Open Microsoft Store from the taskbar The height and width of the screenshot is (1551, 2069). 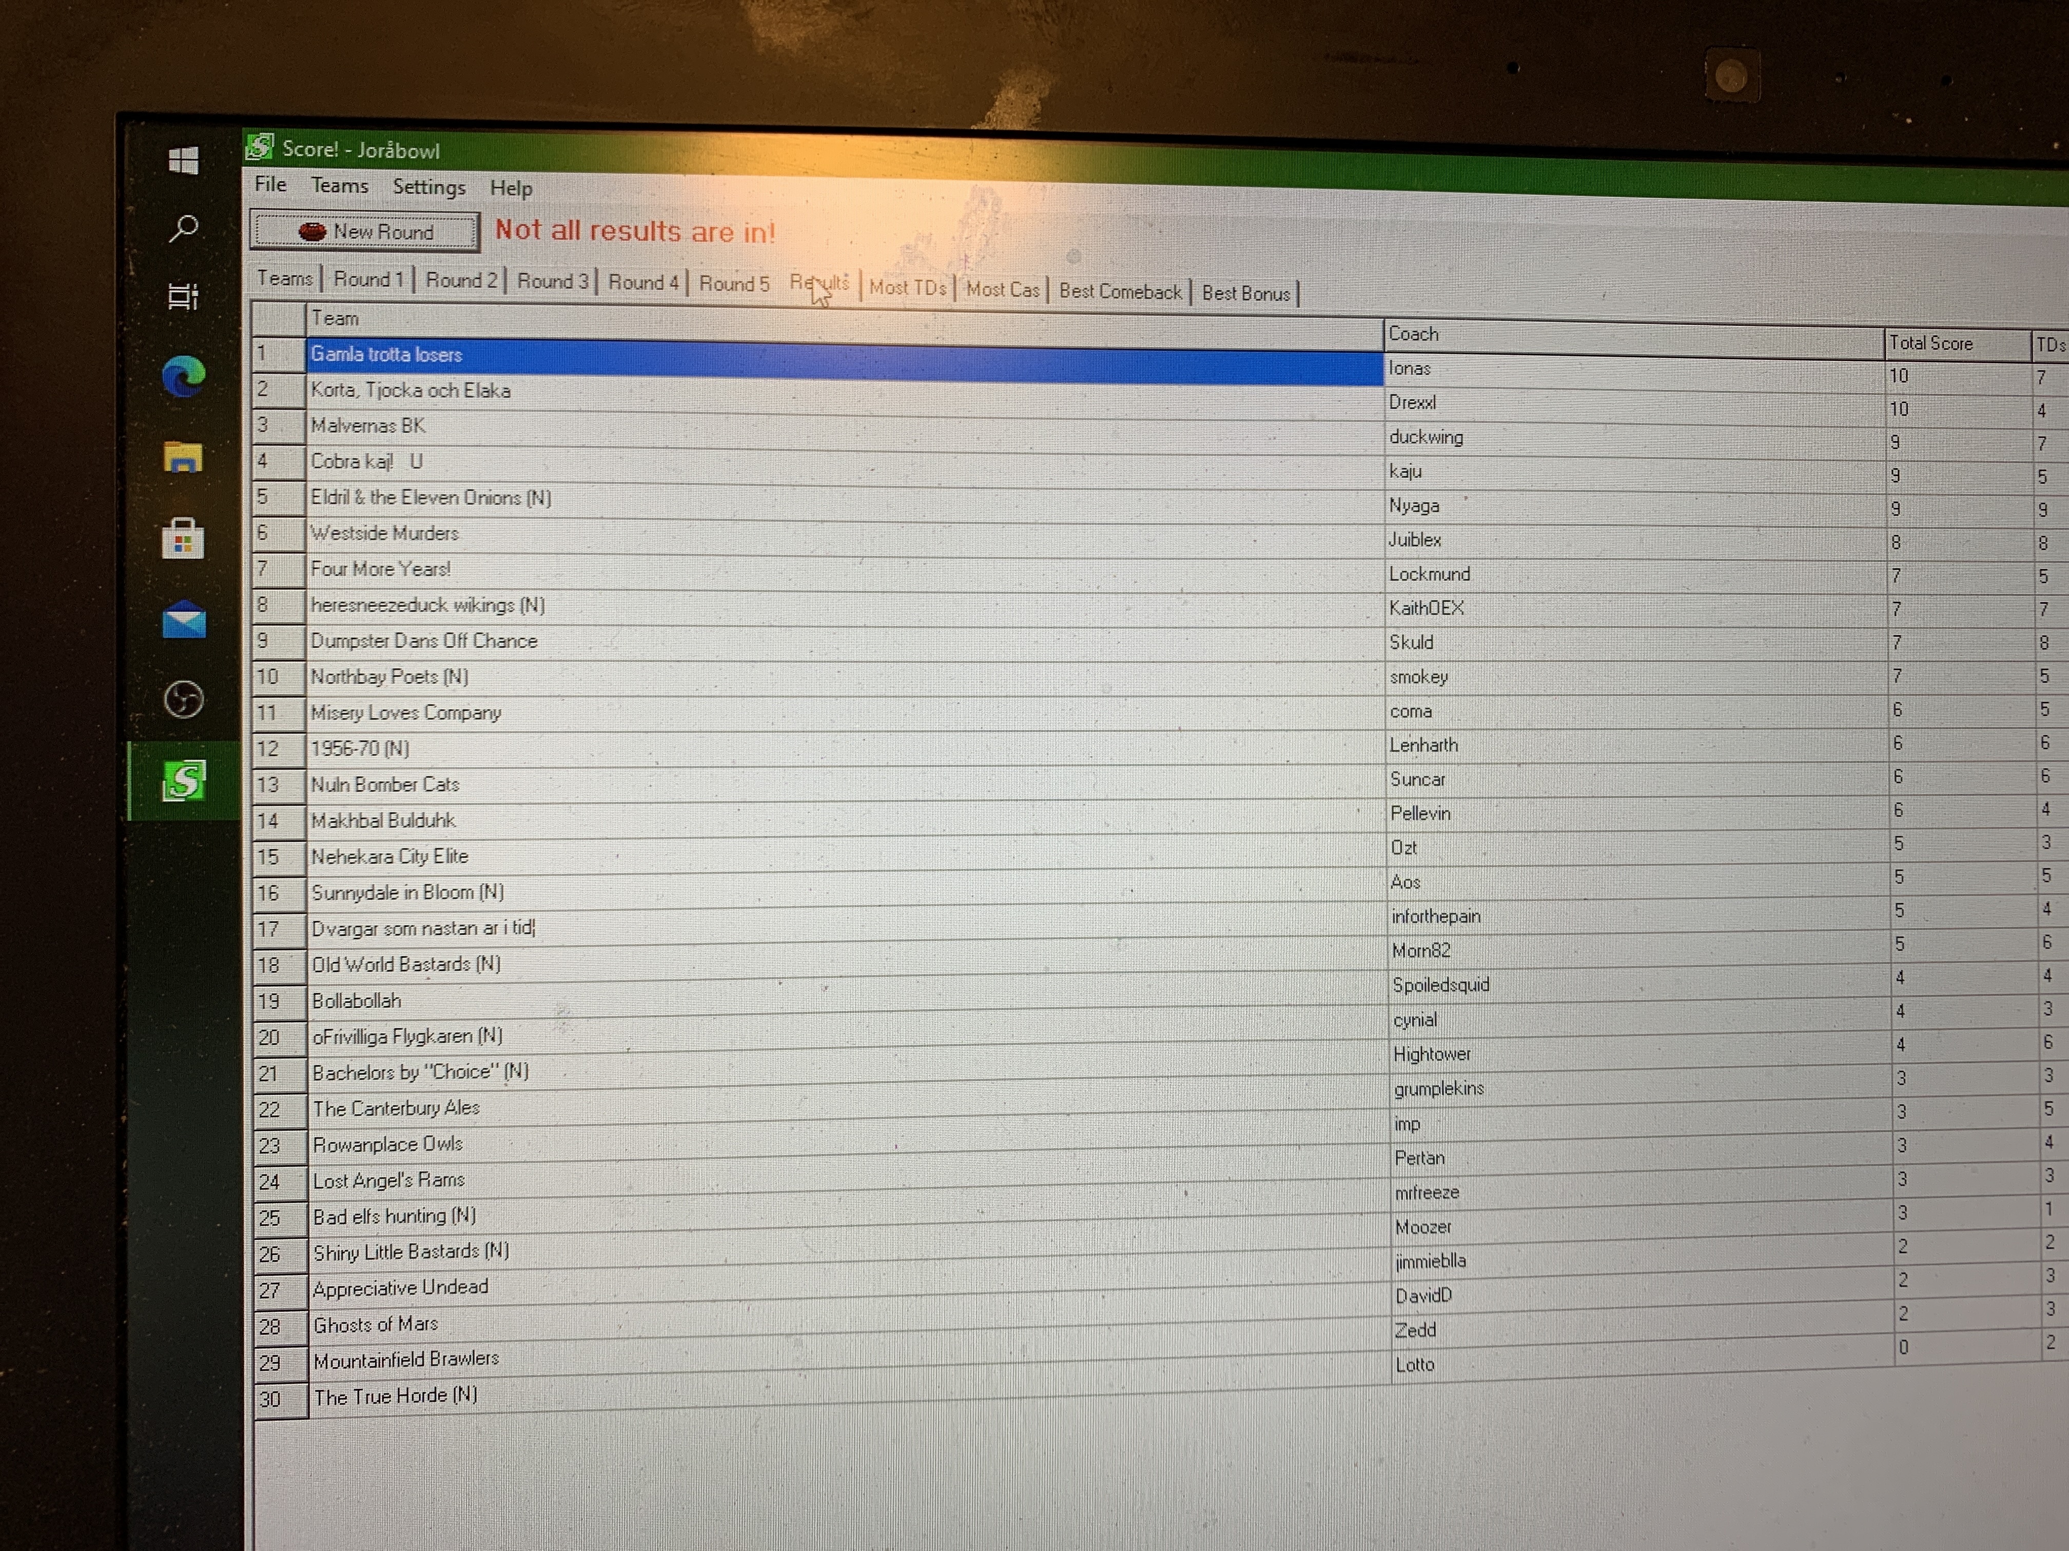click(183, 540)
